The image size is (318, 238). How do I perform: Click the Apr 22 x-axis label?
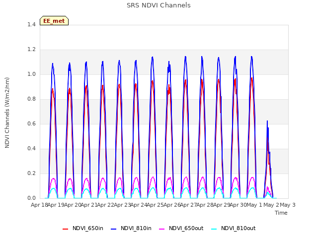pos(106,205)
